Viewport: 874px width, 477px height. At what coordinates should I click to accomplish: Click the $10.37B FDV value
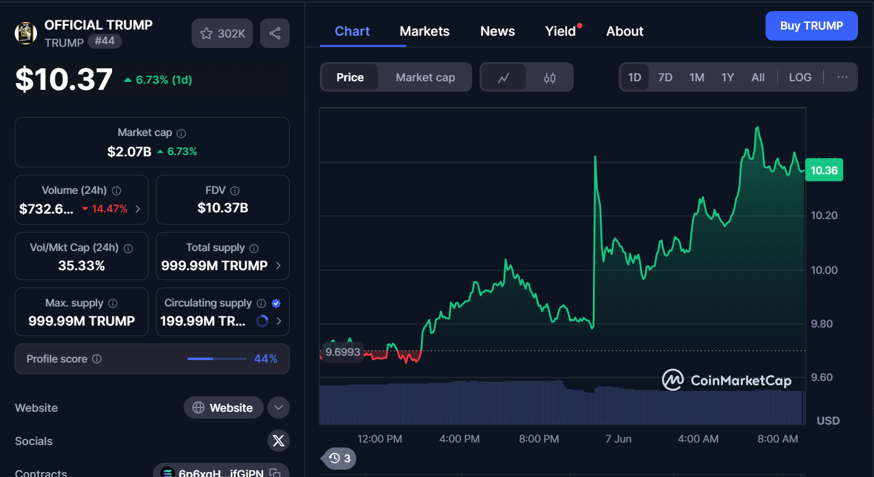coord(223,208)
